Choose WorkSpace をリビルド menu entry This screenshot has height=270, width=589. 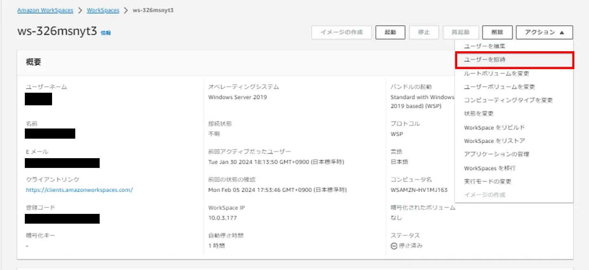(495, 127)
